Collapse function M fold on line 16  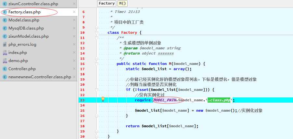pyautogui.click(x=96, y=64)
